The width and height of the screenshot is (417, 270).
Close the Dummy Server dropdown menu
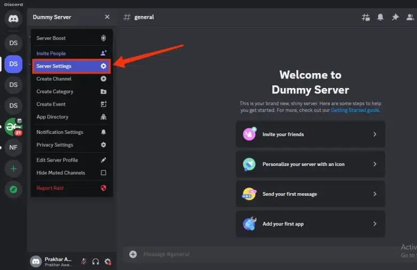[107, 17]
